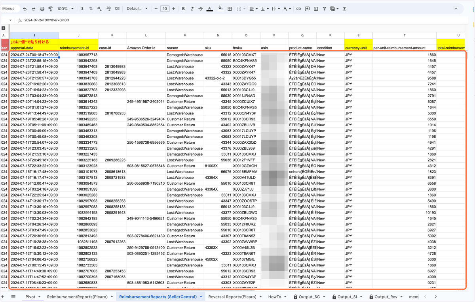The image size is (475, 302).
Task: Select the reimbursement-id header cell
Action: [x=79, y=48]
